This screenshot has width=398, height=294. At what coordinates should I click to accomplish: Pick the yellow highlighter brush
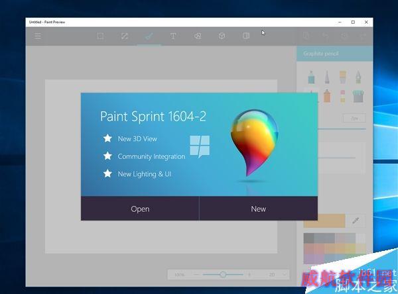pyautogui.click(x=343, y=77)
